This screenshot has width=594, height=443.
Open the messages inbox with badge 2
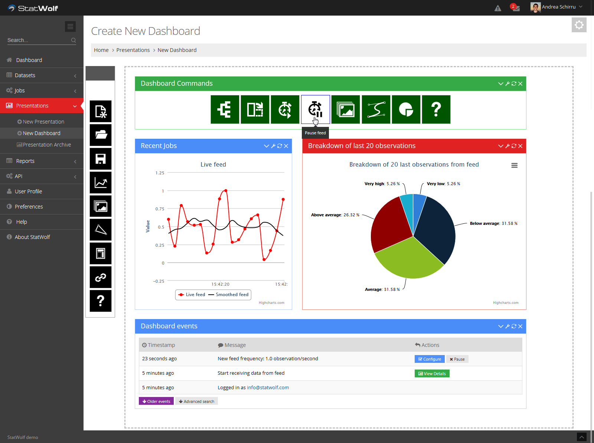pyautogui.click(x=516, y=8)
